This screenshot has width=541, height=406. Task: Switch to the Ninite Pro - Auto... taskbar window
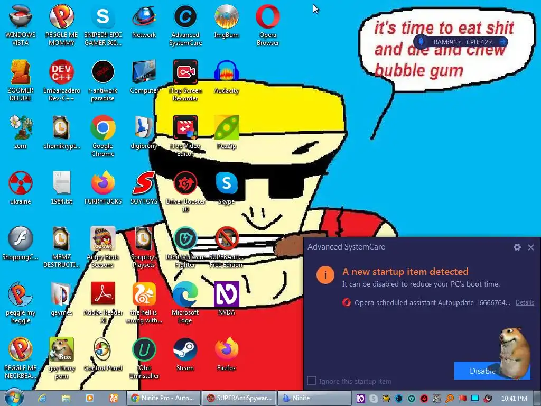click(x=163, y=398)
